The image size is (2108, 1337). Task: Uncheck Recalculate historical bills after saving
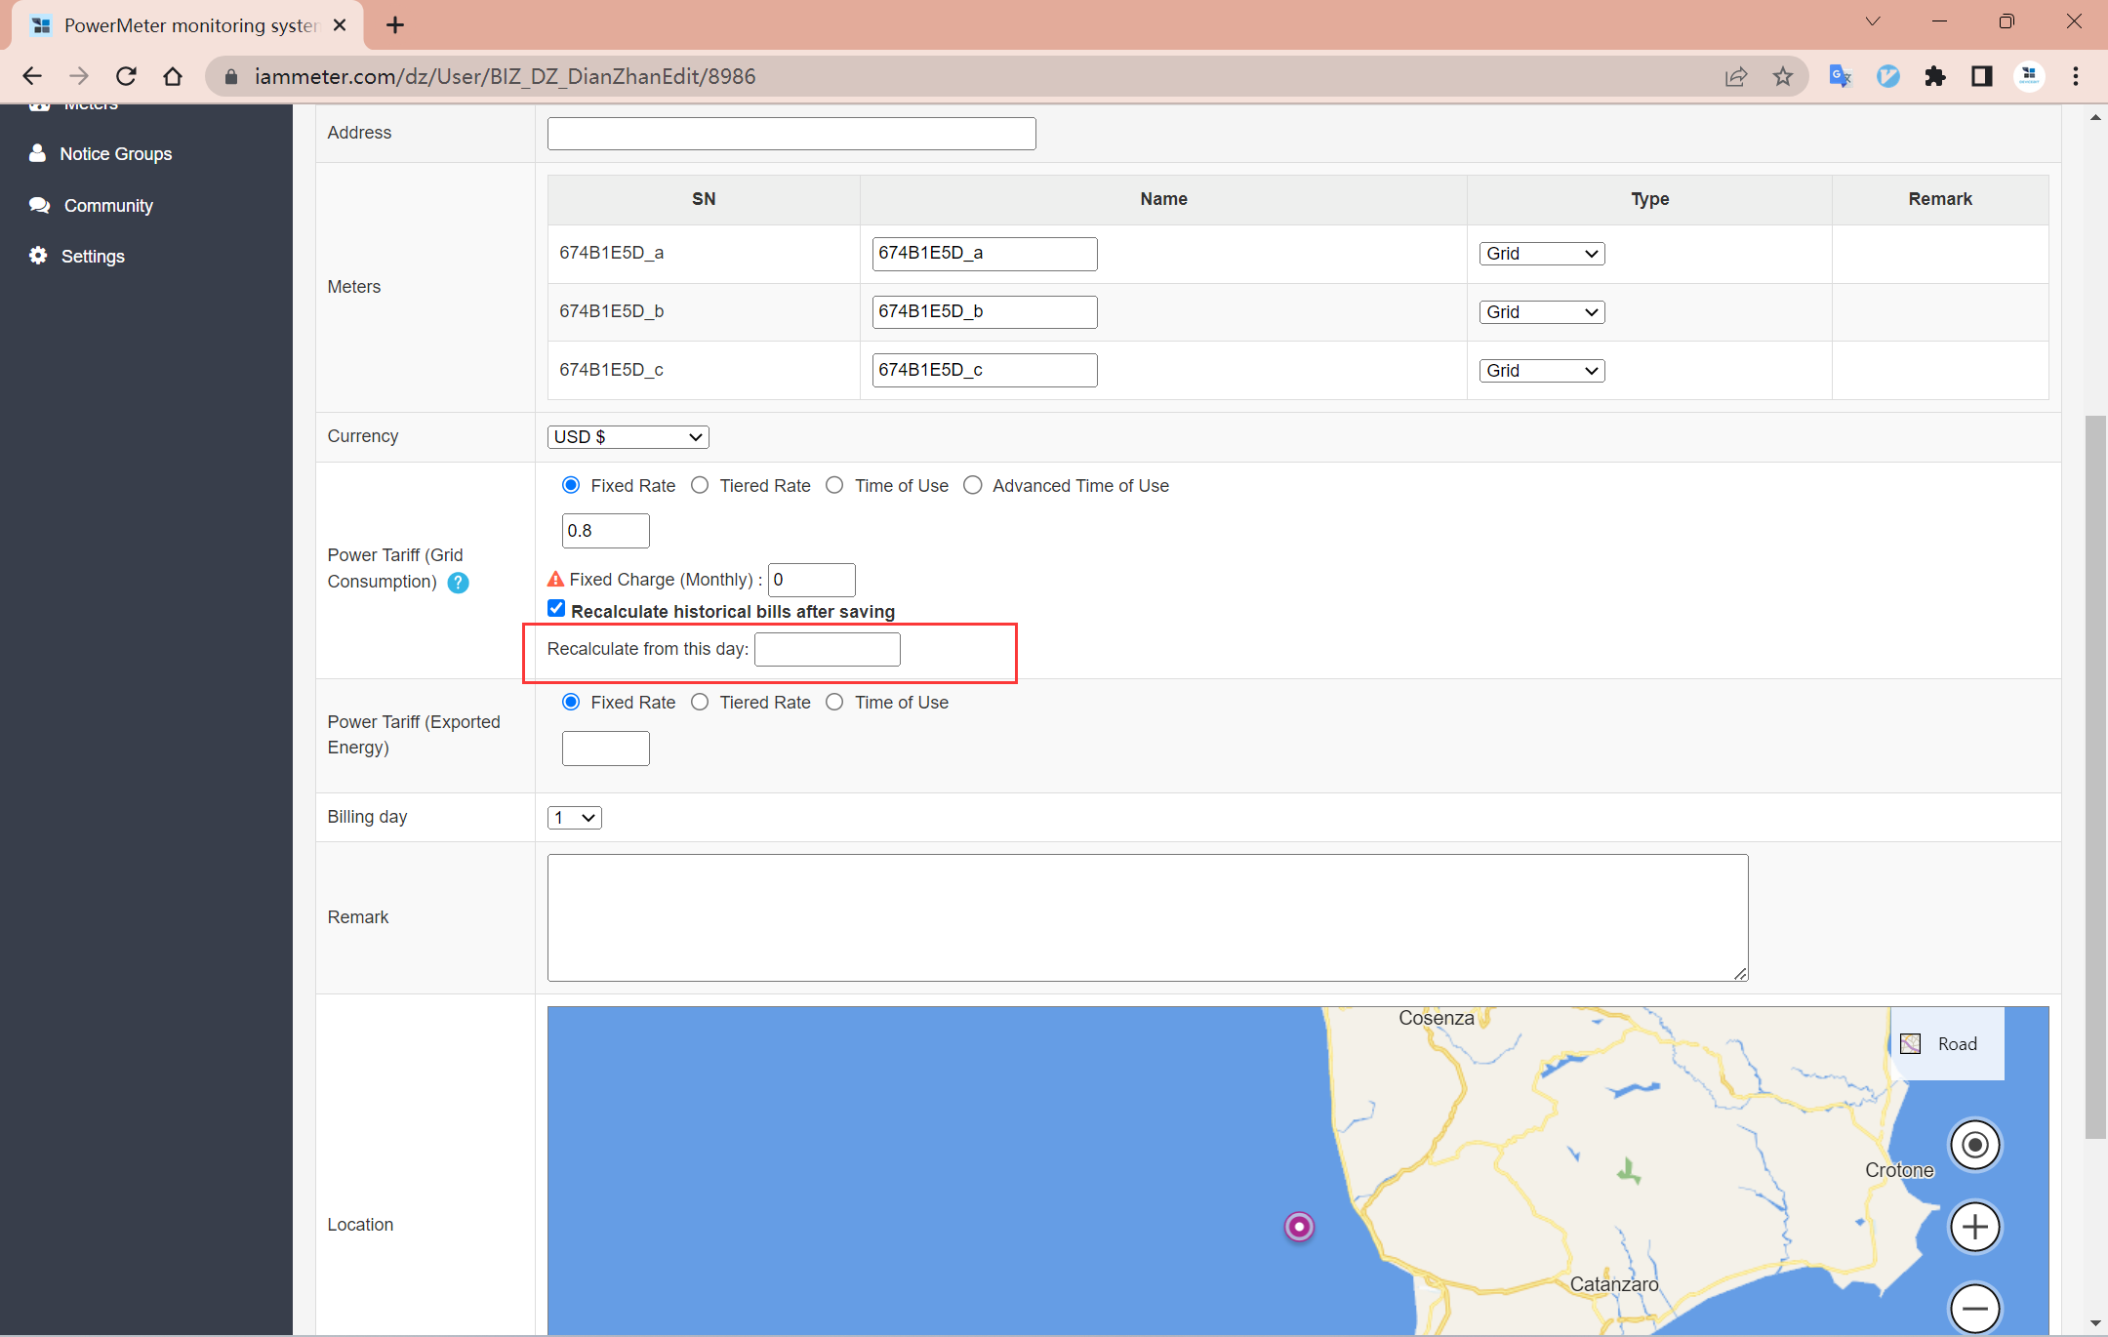click(x=556, y=609)
